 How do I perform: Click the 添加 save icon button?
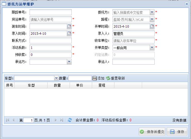click(95, 78)
